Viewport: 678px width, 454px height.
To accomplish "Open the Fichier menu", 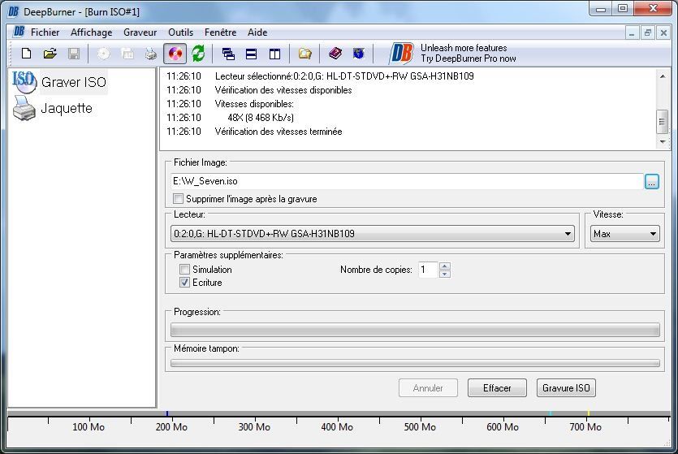I will [45, 32].
